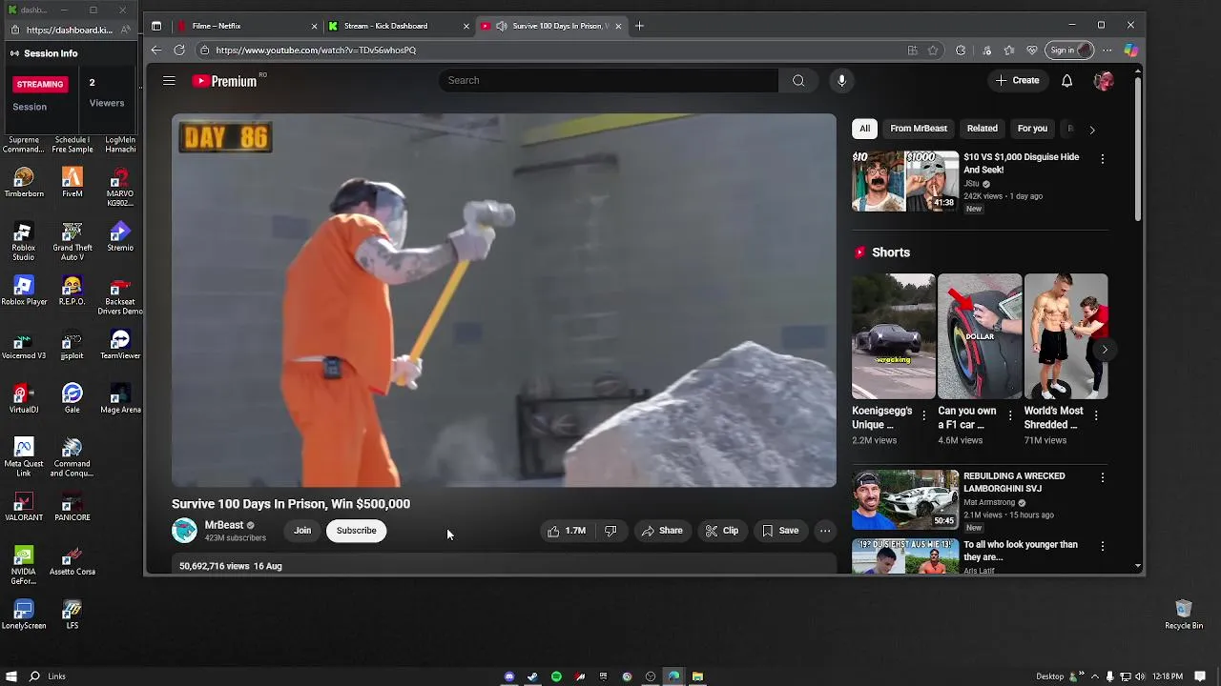The height and width of the screenshot is (686, 1221).
Task: Select the TeamViewer desktop icon
Action: 120,345
